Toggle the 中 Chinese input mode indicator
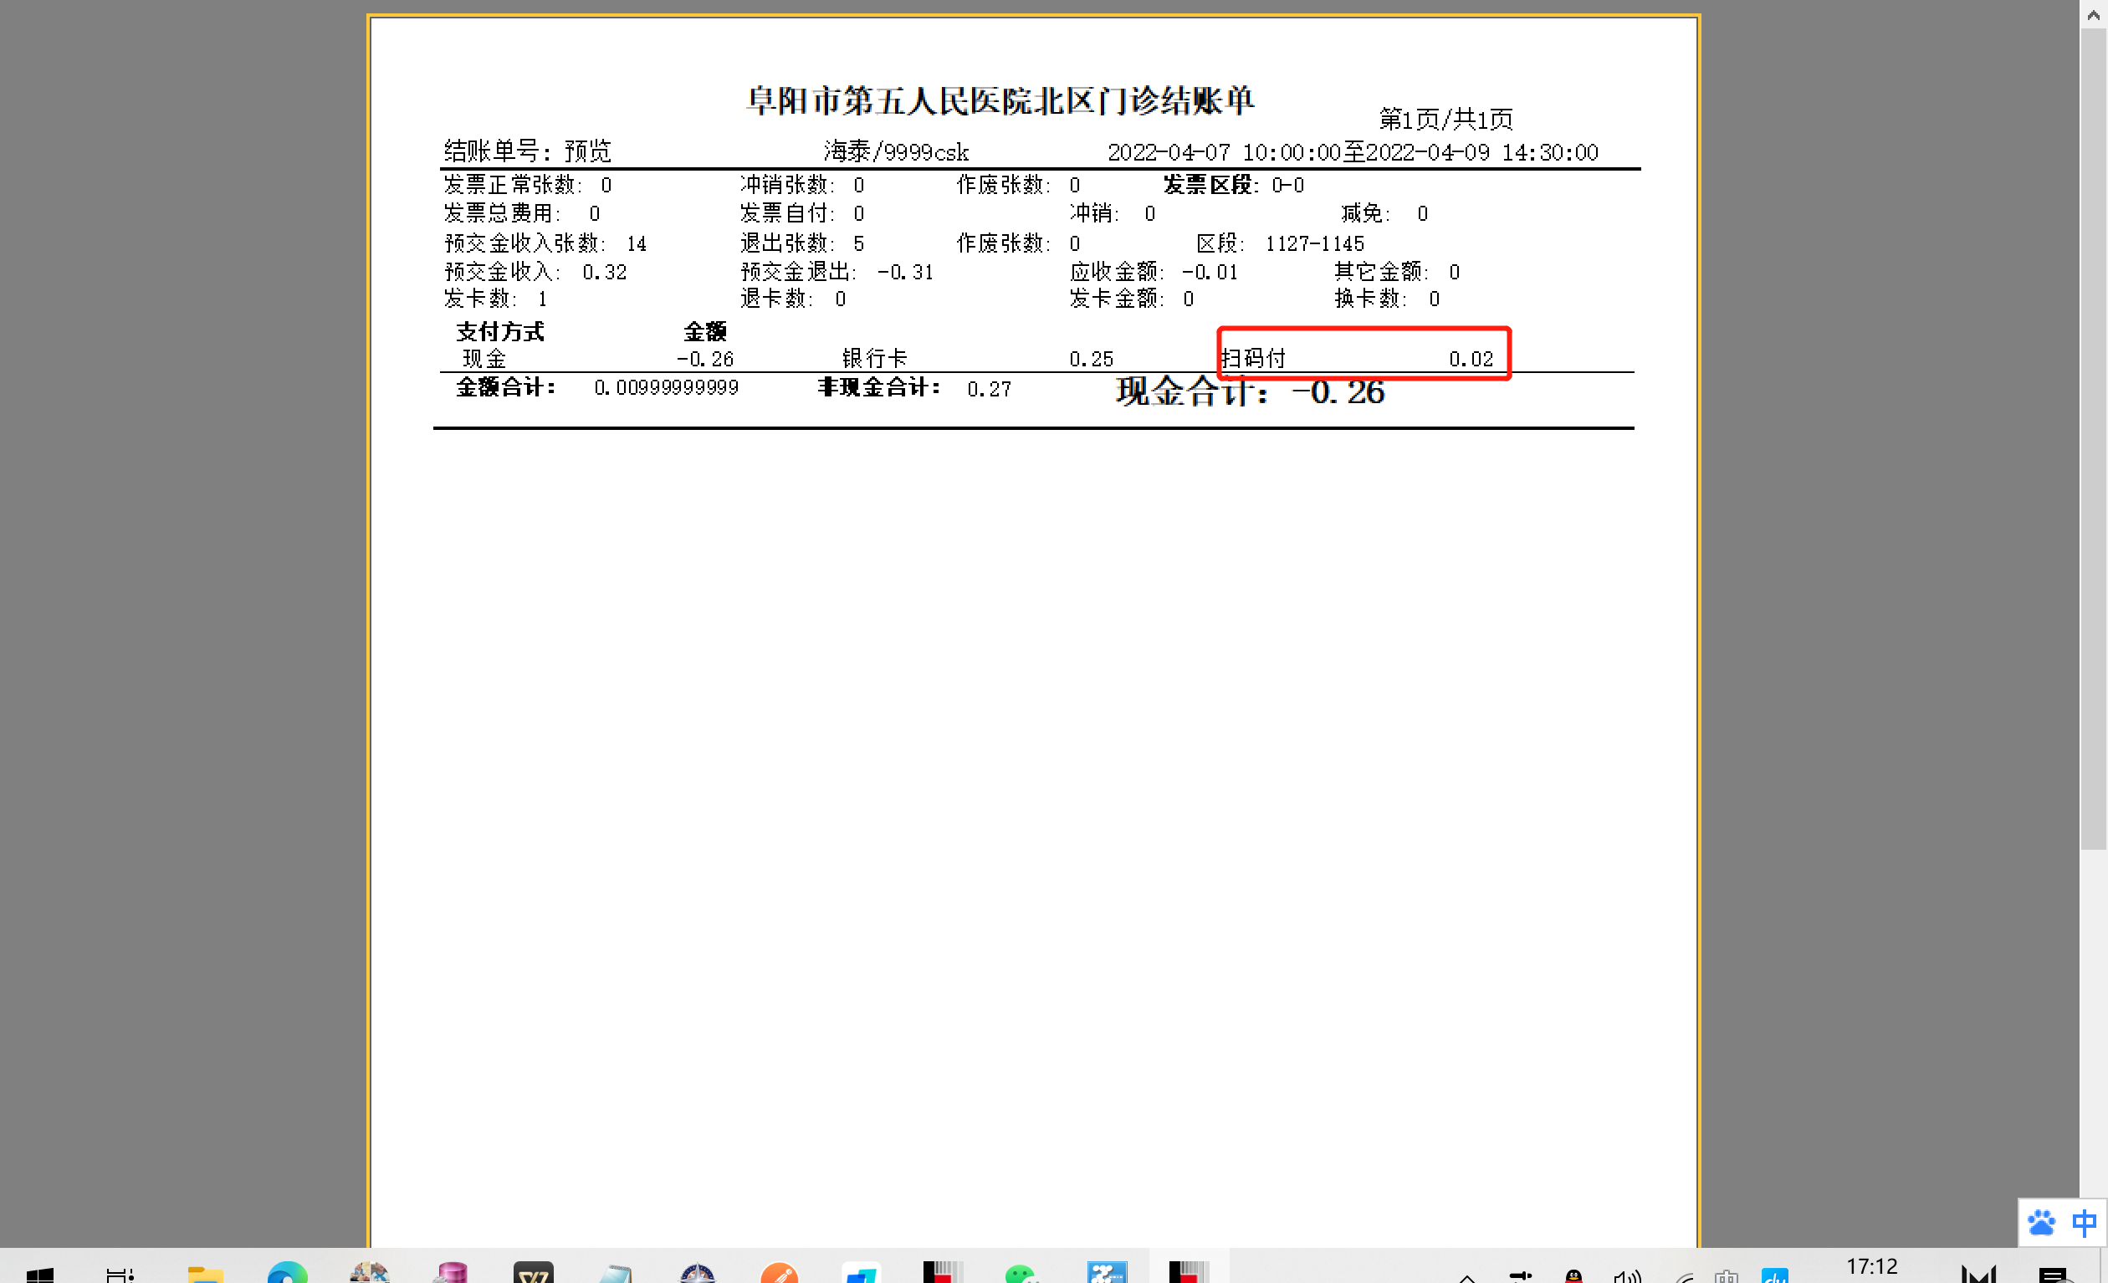The width and height of the screenshot is (2108, 1283). (2084, 1224)
